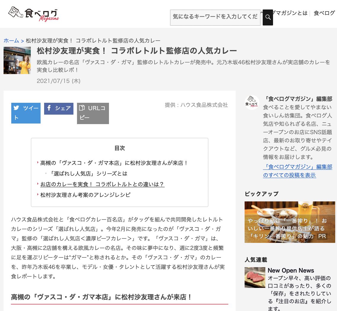Click the 編集部 round avatar icon
Screen dimensions: 337x311
click(252, 102)
